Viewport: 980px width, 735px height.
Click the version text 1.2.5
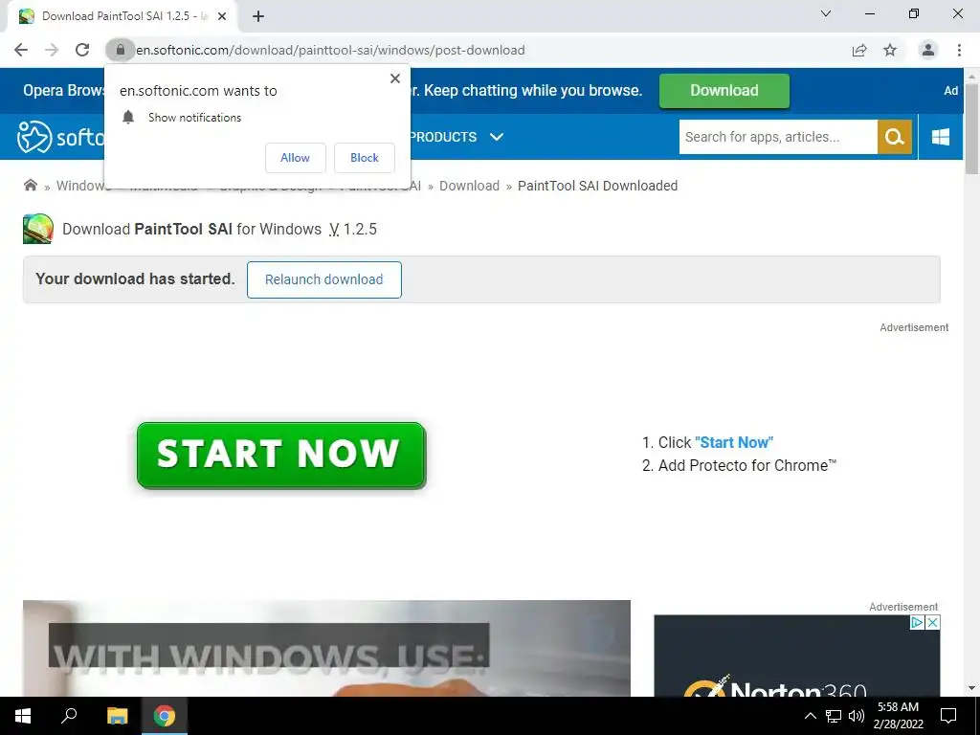[360, 229]
